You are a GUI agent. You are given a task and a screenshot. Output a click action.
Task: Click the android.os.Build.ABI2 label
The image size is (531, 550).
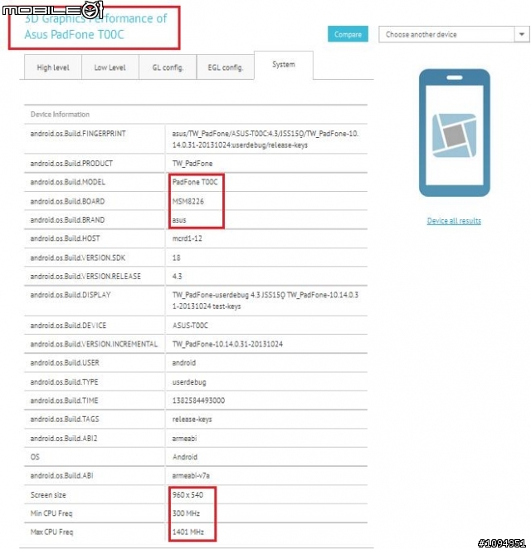point(64,439)
